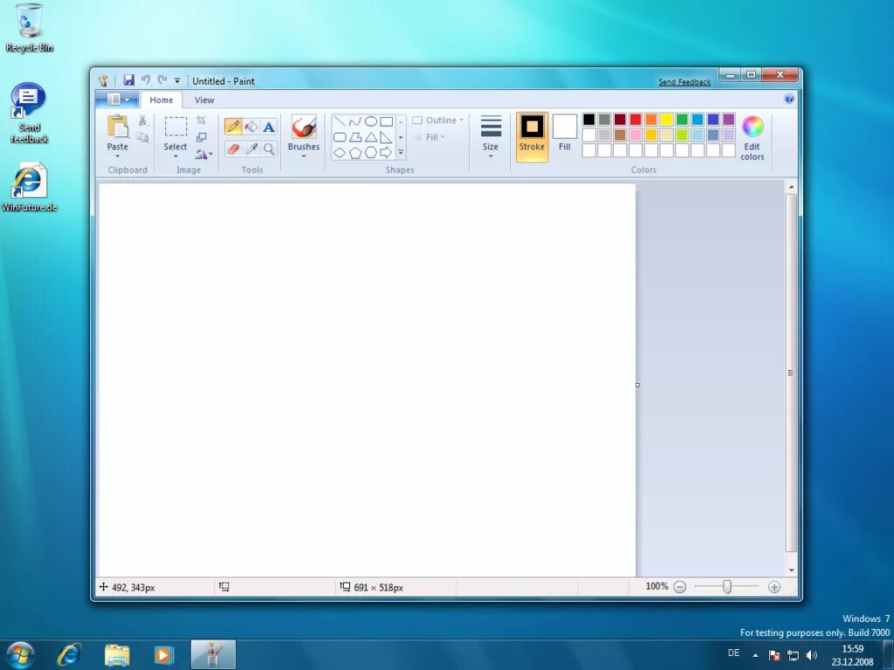The height and width of the screenshot is (670, 894).
Task: Choose the Diamond shape
Action: 340,153
